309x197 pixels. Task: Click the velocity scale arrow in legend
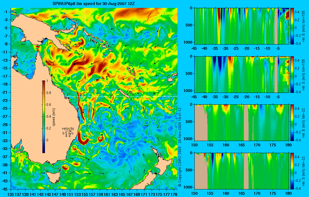point(69,131)
